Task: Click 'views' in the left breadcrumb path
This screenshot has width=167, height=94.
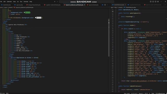Action: click(5, 8)
